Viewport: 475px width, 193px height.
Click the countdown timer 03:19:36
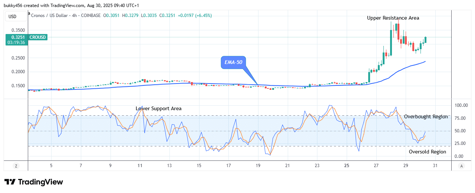tap(16, 43)
